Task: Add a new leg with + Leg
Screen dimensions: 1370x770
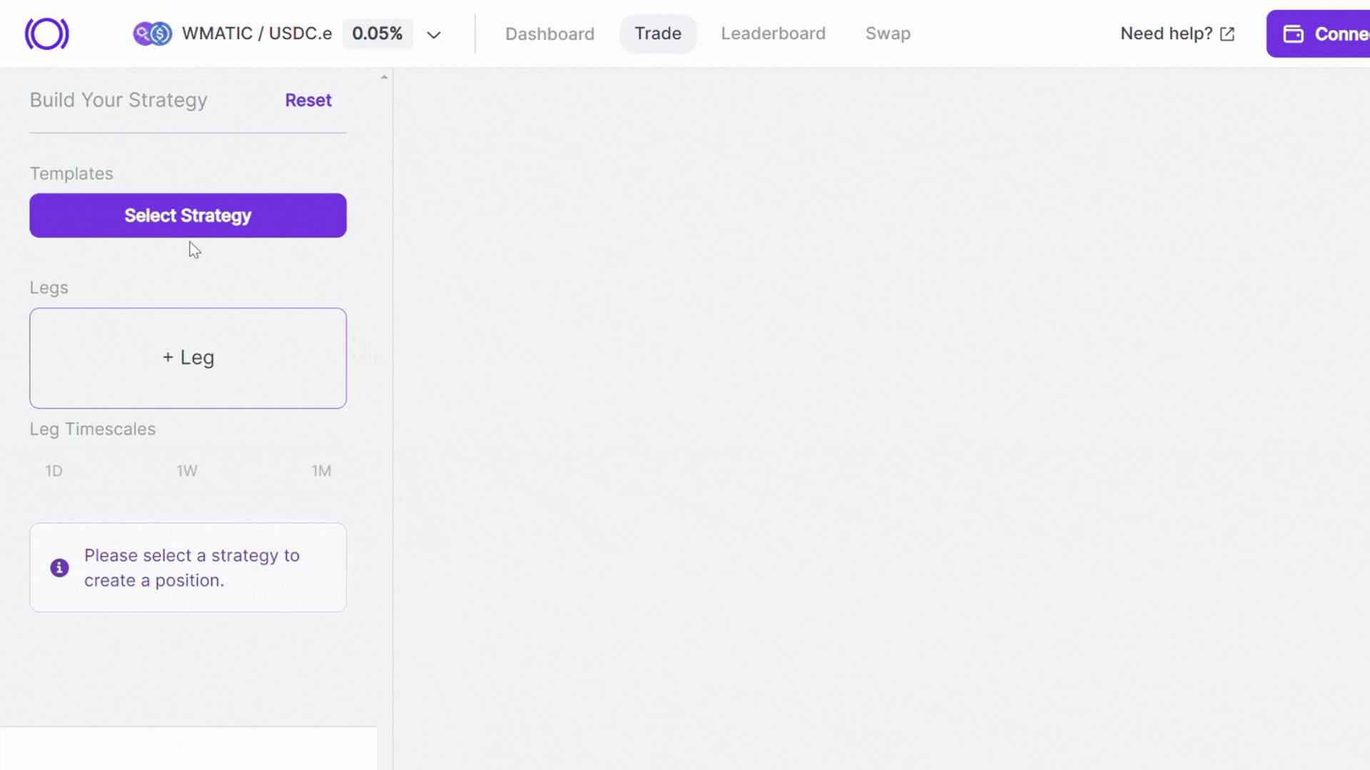Action: point(188,358)
